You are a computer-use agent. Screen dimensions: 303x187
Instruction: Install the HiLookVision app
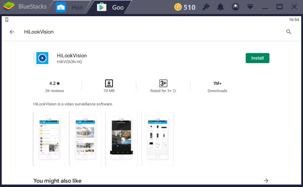click(257, 58)
